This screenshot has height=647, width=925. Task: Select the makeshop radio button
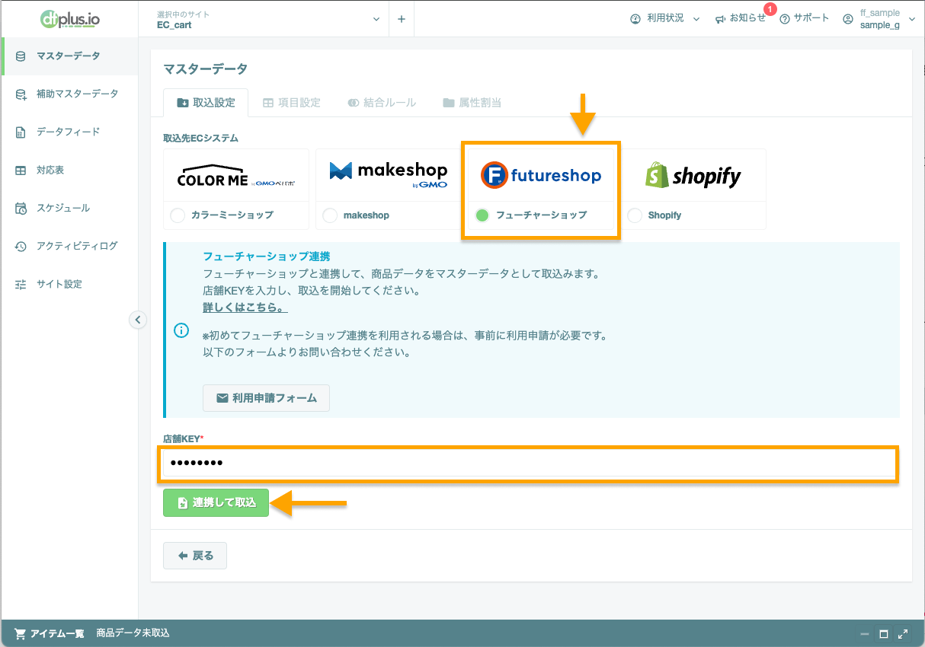(330, 215)
